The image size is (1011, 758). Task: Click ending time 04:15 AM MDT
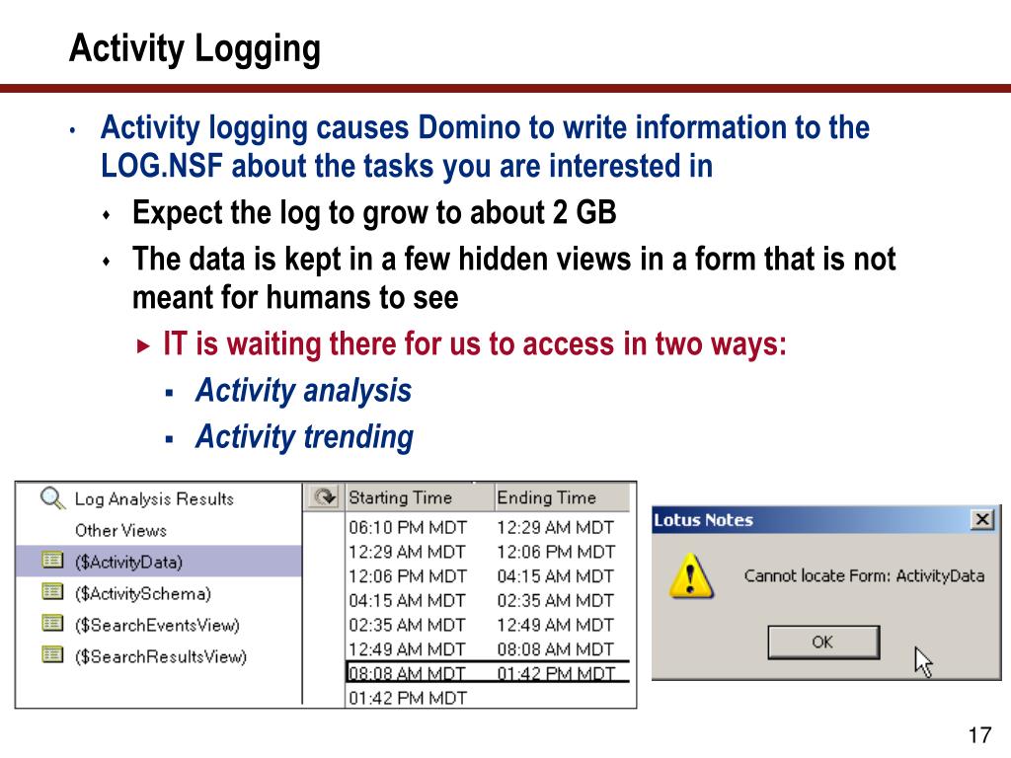coord(555,576)
